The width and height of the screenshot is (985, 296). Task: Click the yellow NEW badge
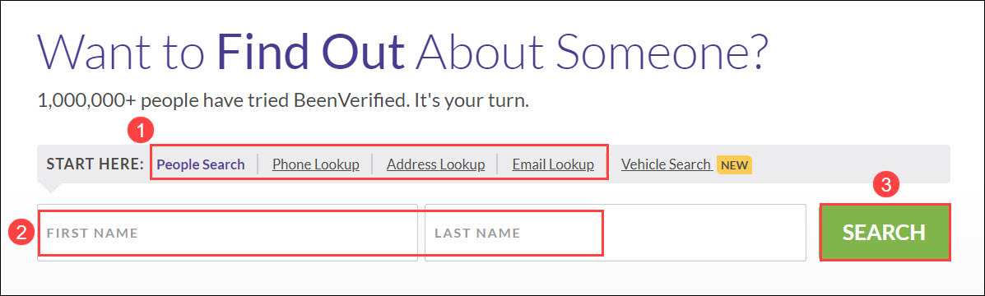pos(734,165)
